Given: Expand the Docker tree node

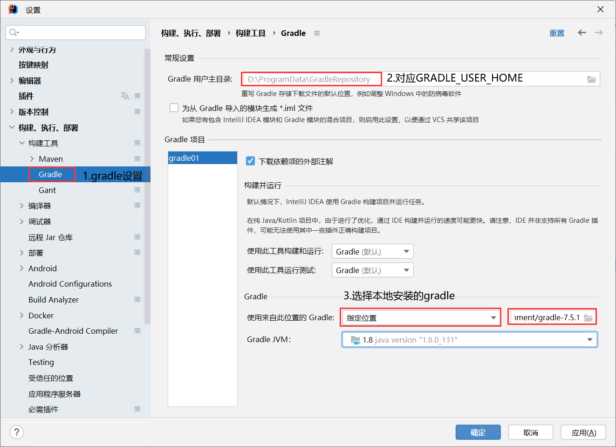Looking at the screenshot, I should [22, 316].
